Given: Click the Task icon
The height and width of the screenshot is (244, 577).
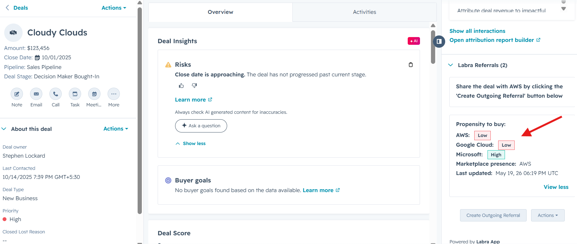Looking at the screenshot, I should pyautogui.click(x=75, y=94).
